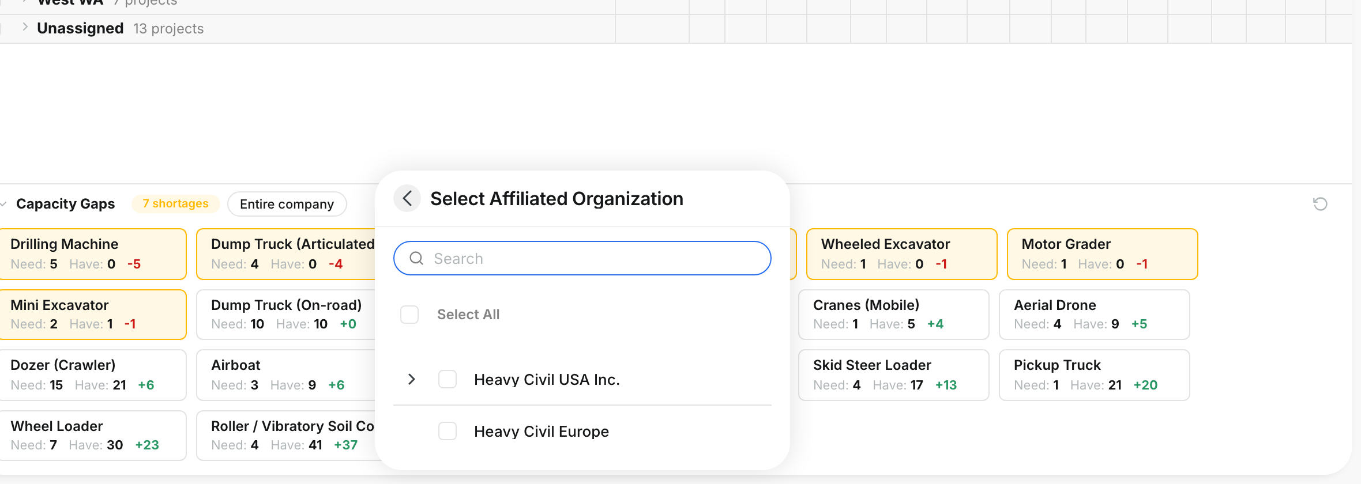1361x484 pixels.
Task: Expand Heavy Civil USA Inc. sub-organizations
Action: [x=411, y=379]
